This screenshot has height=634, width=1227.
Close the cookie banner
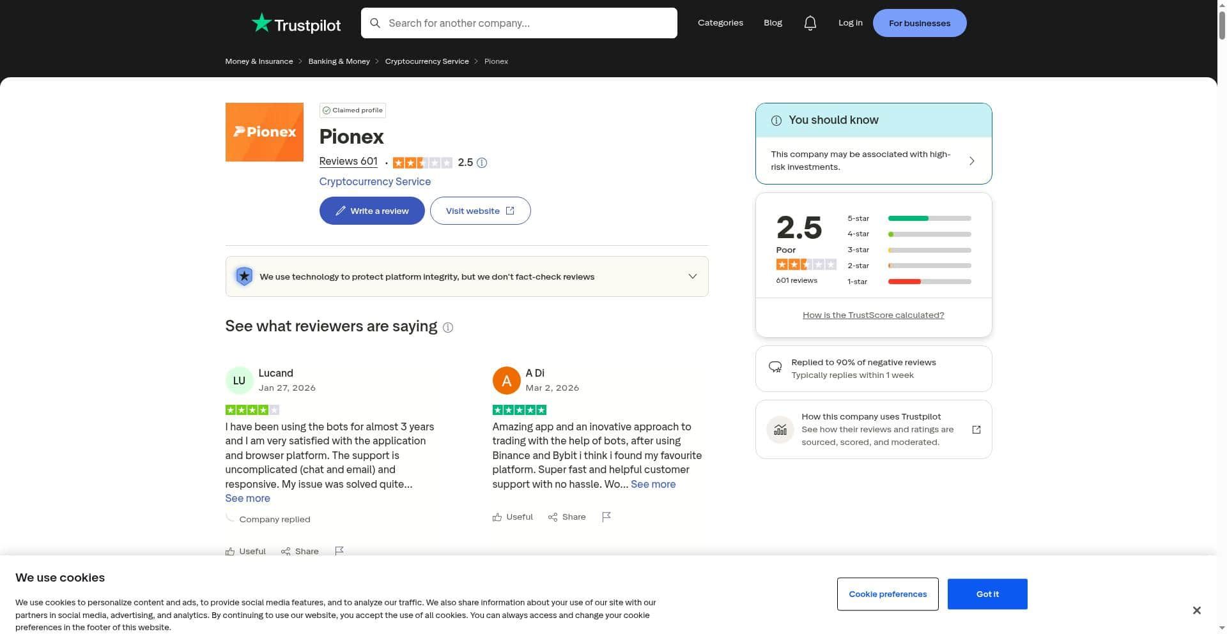pos(1197,610)
